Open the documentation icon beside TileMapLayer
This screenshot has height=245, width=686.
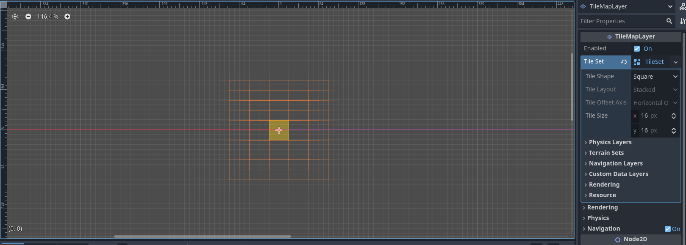683,6
